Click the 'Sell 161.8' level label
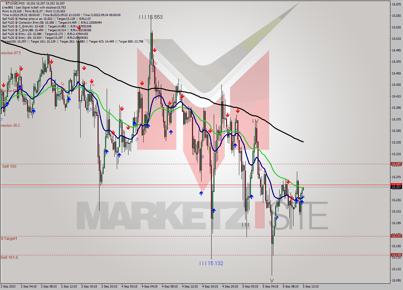The width and height of the screenshot is (403, 290). click(x=9, y=258)
